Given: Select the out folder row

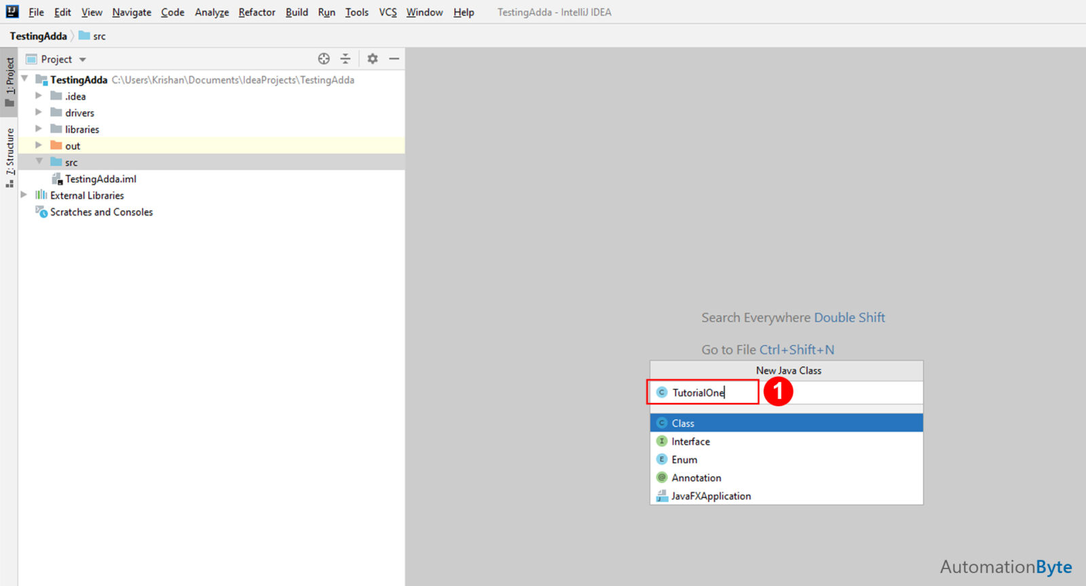Looking at the screenshot, I should (212, 145).
